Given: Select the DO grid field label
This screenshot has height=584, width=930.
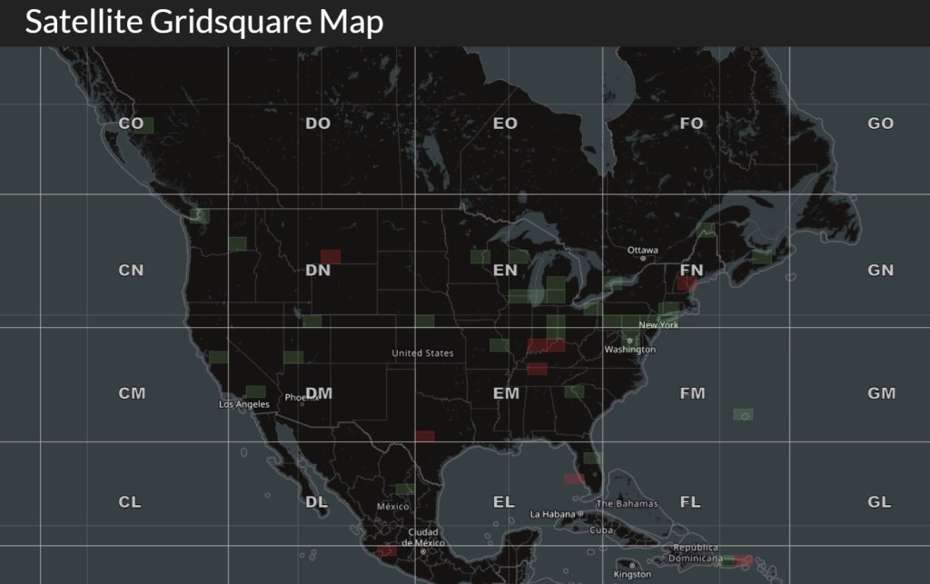Looking at the screenshot, I should point(318,124).
